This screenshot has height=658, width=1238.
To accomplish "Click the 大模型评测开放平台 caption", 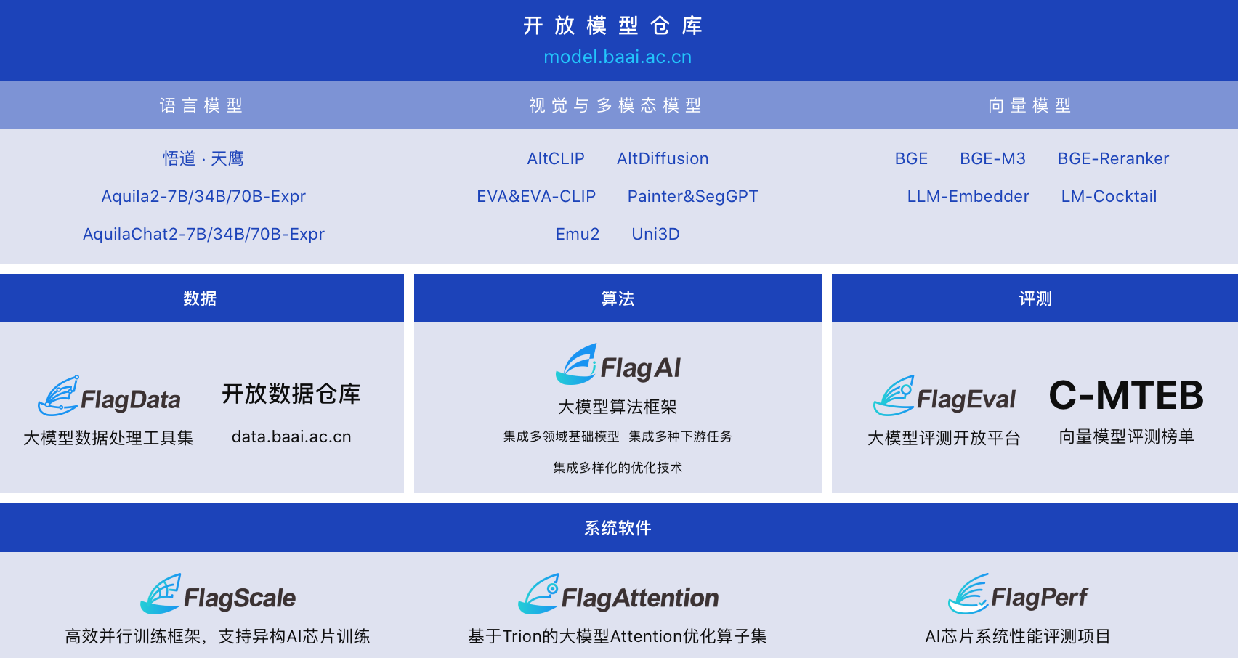I will [x=944, y=437].
